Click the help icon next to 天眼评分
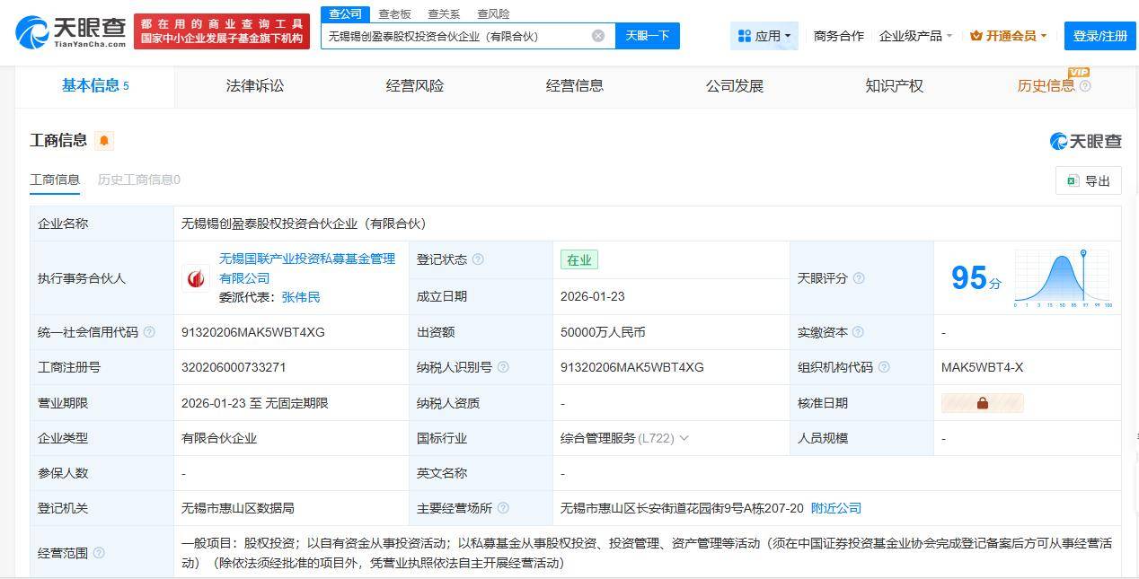The image size is (1139, 579). [x=859, y=278]
